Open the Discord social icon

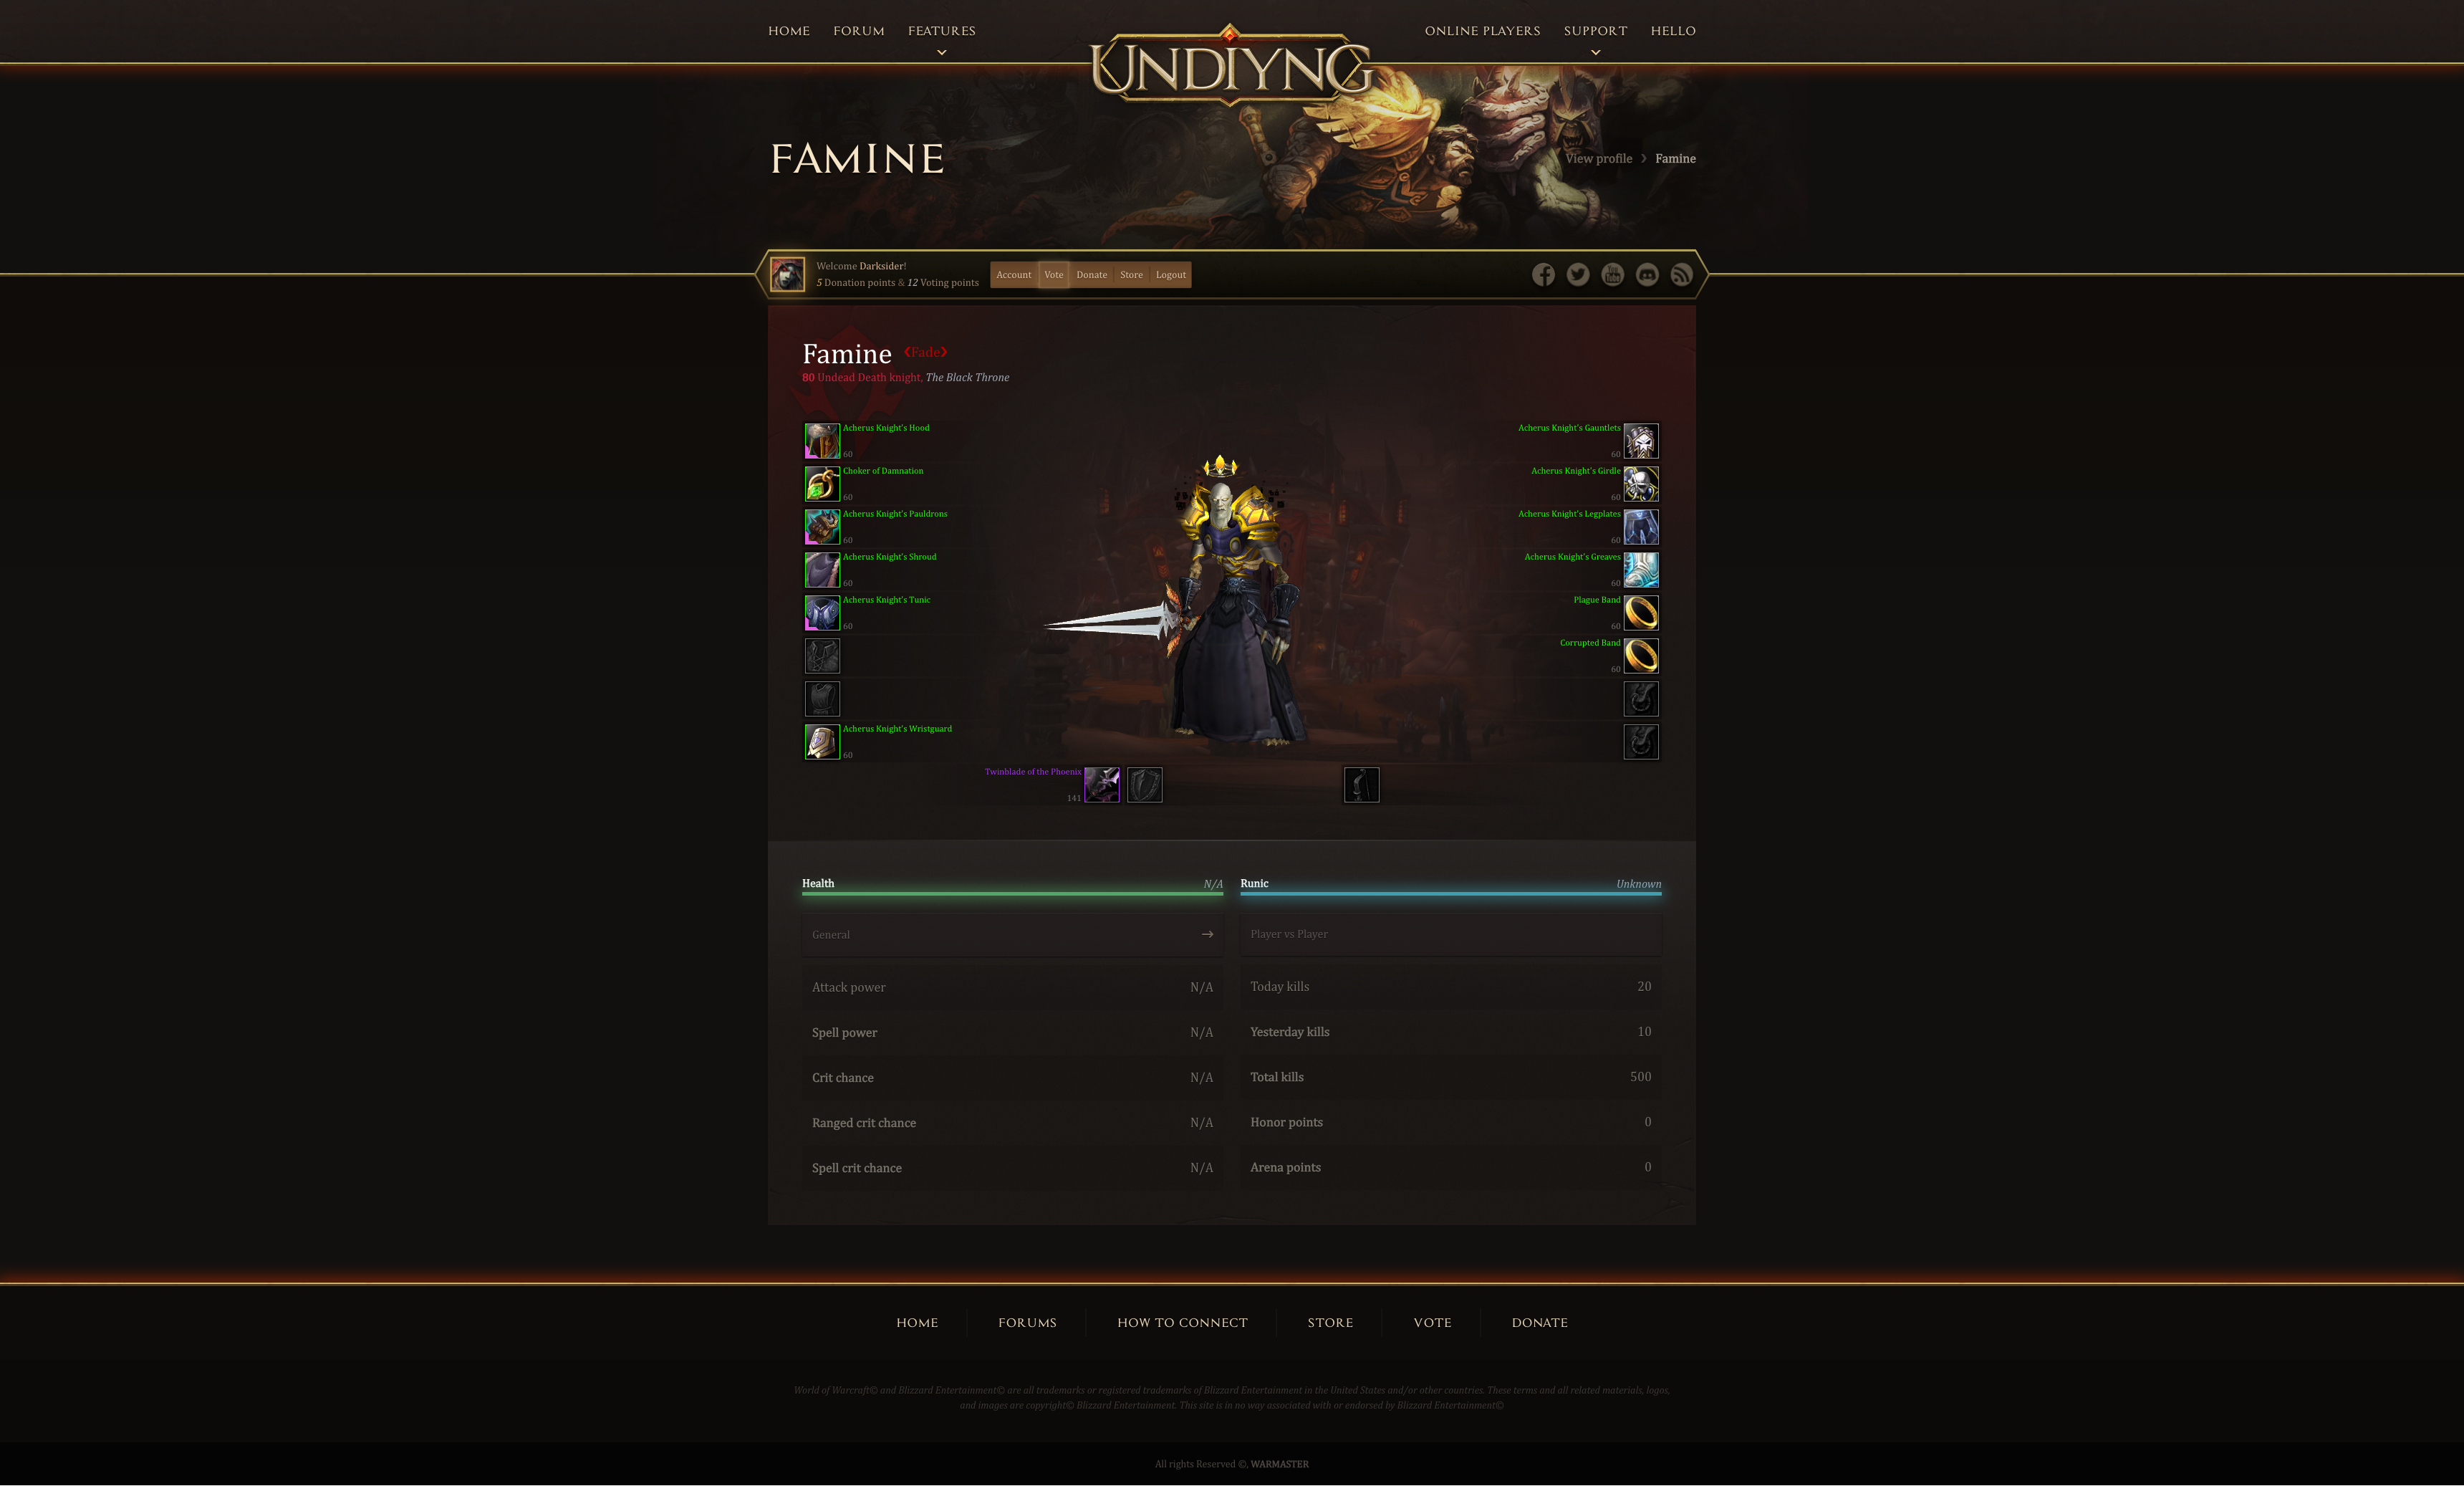point(1647,275)
